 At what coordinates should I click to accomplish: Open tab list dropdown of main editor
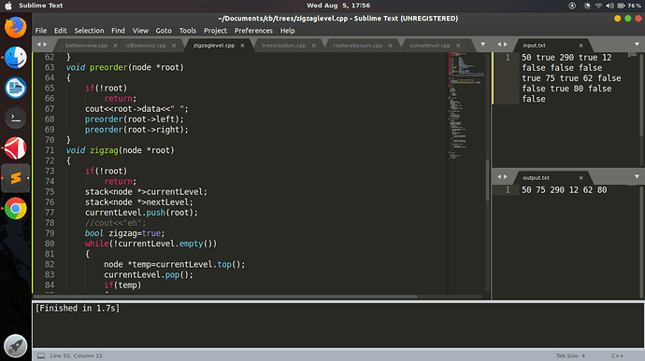pos(483,45)
